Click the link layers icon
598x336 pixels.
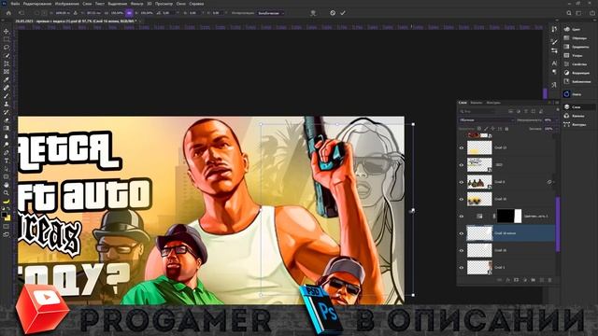499,280
